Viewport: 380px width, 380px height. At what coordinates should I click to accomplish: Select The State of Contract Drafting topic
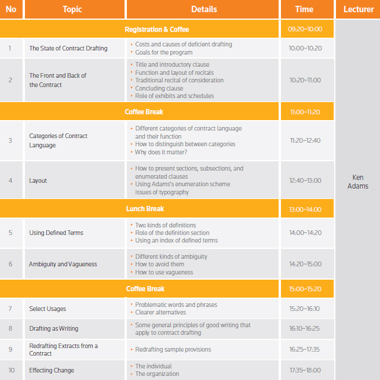coord(68,48)
